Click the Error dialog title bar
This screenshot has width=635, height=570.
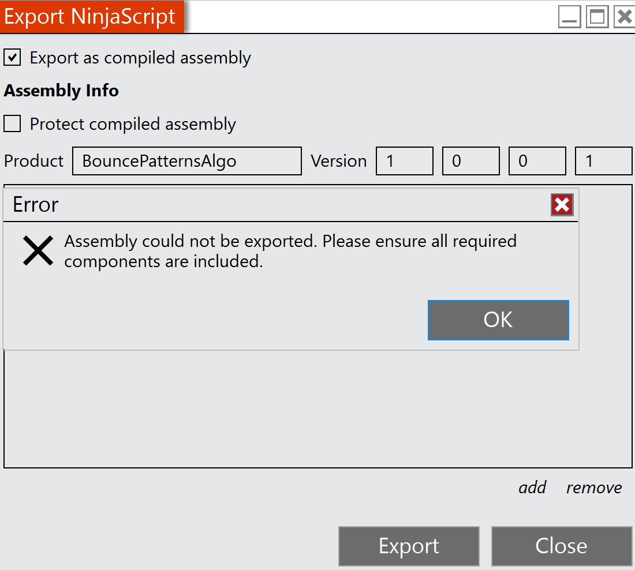[291, 205]
